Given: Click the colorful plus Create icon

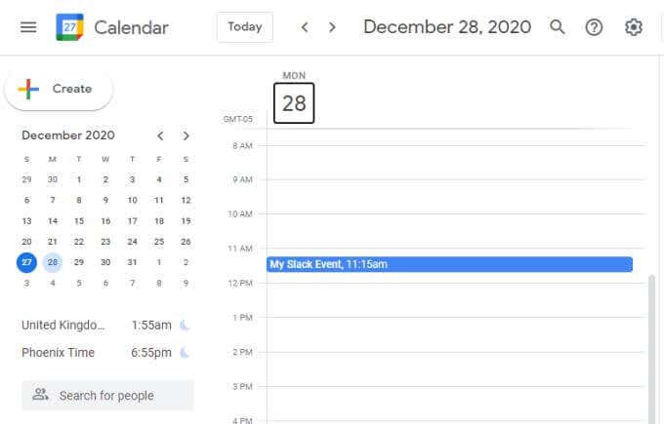Looking at the screenshot, I should (x=28, y=89).
